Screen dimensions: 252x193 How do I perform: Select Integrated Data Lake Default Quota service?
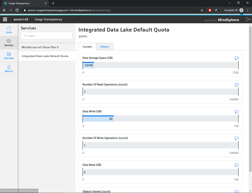[47, 56]
